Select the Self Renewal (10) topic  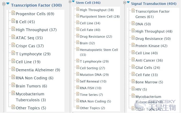93,81
